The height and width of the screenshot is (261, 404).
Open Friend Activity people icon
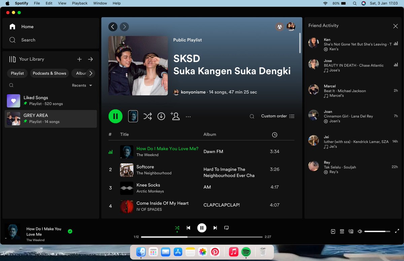pos(279,27)
